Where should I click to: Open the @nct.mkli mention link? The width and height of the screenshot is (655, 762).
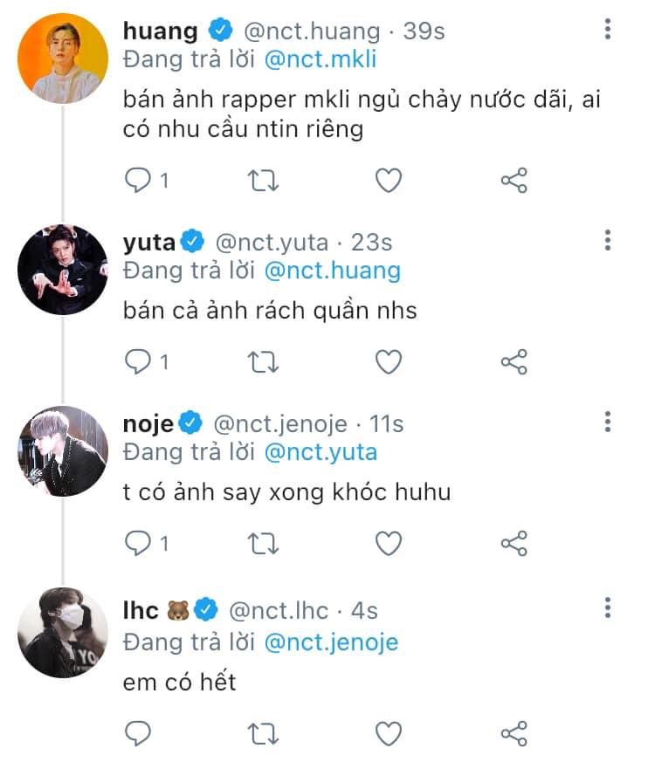point(320,60)
